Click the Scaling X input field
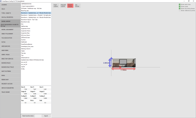This screenshot has height=118, width=196. click(x=25, y=98)
